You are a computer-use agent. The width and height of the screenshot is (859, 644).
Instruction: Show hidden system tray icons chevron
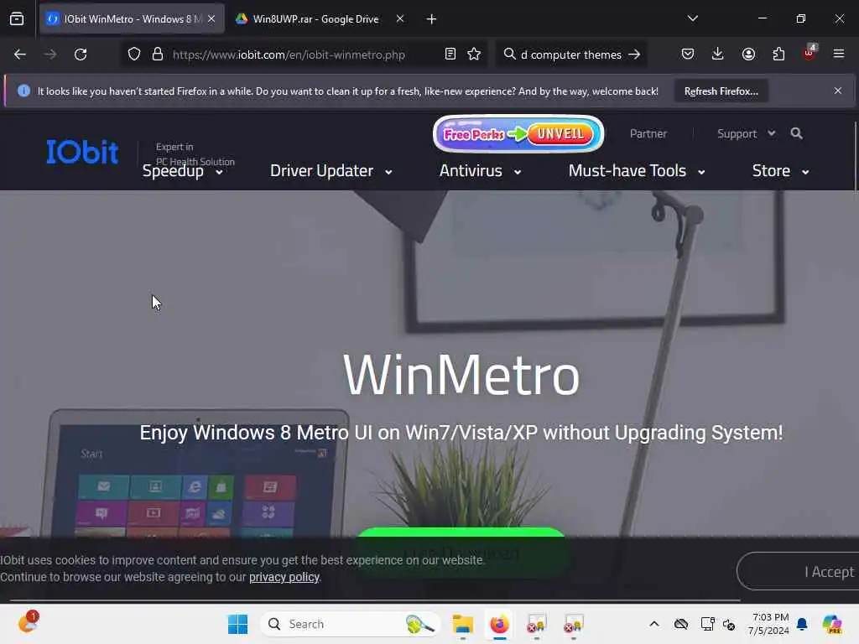[x=654, y=624]
